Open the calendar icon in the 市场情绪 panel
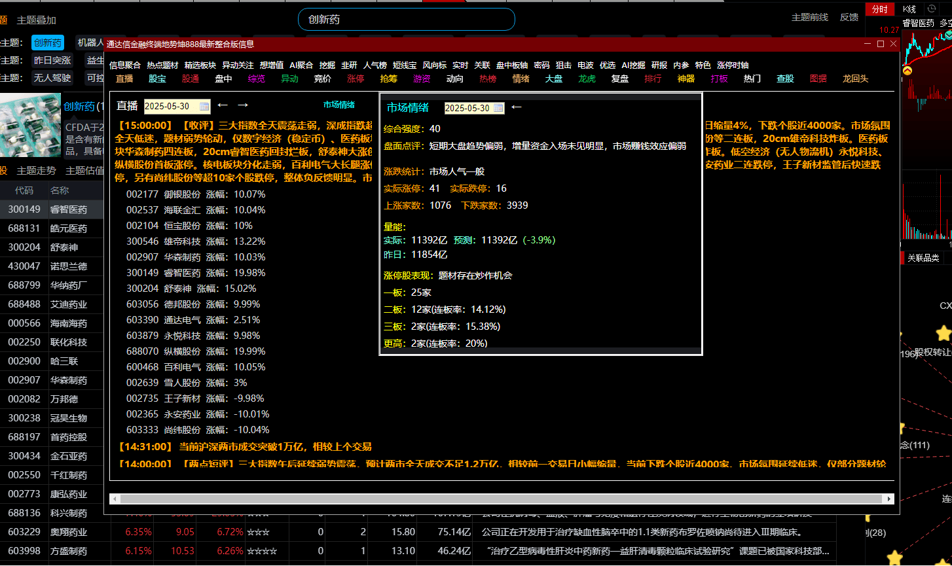This screenshot has height=566, width=952. click(x=498, y=107)
